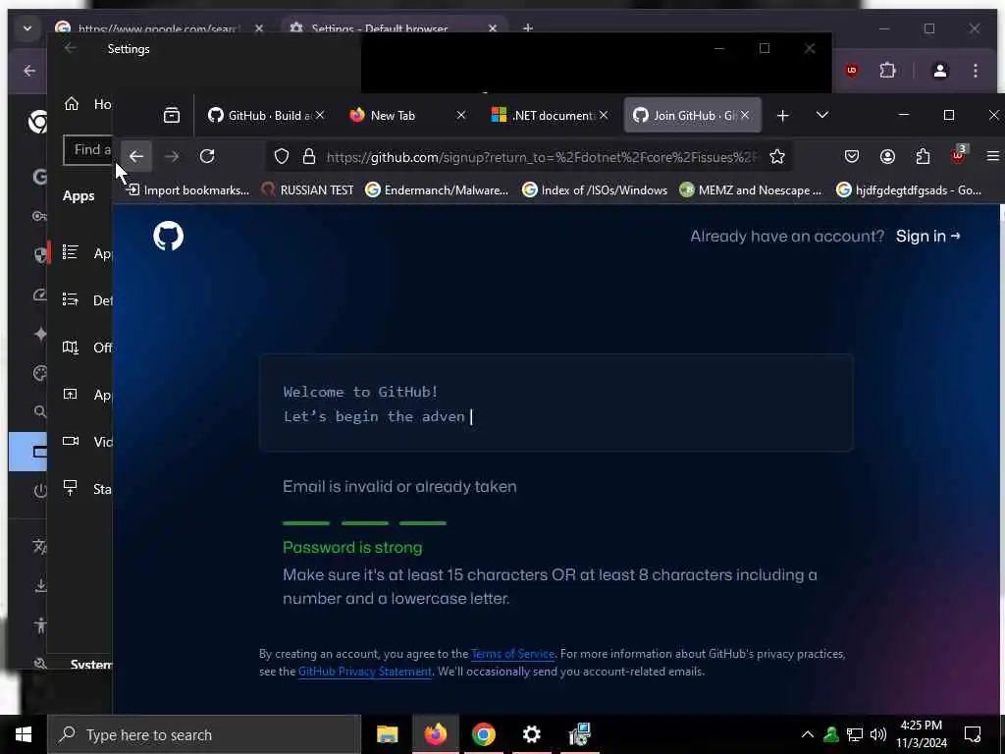
Task: Open File Explorer from taskbar
Action: coord(387,734)
